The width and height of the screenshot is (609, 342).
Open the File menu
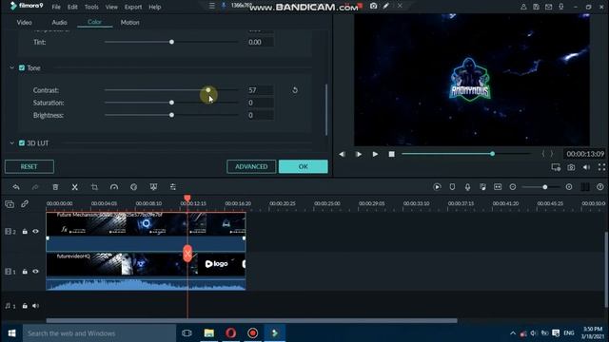56,7
